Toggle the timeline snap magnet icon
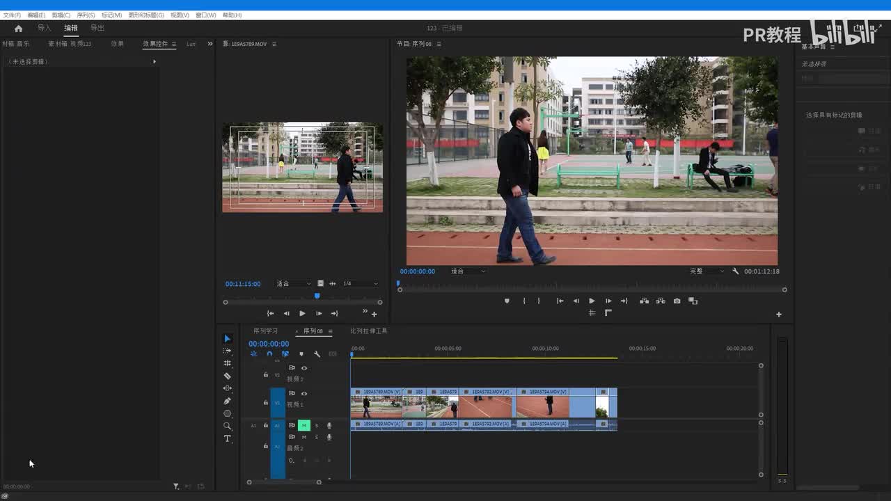Screen dimensions: 891x501 pyautogui.click(x=269, y=354)
